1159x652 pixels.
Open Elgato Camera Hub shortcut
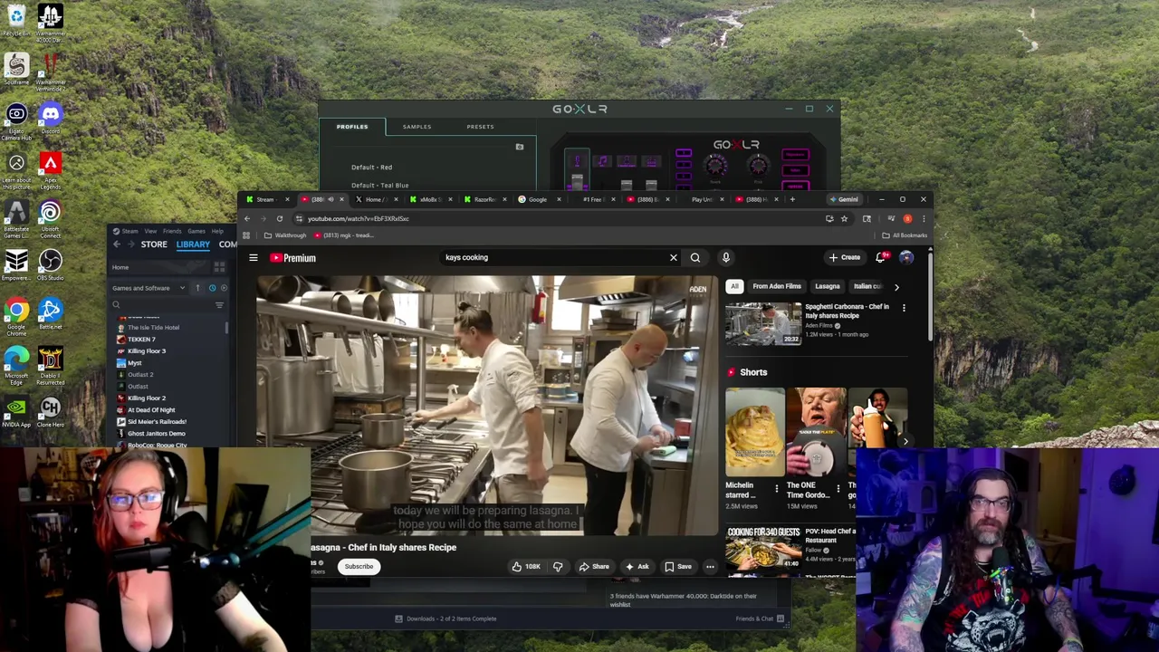(x=16, y=121)
